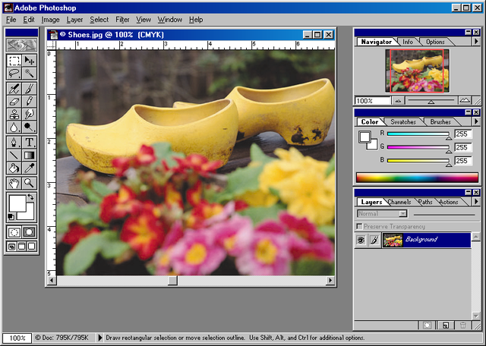The height and width of the screenshot is (346, 486).
Task: Switch to the Brushes tab
Action: [440, 121]
